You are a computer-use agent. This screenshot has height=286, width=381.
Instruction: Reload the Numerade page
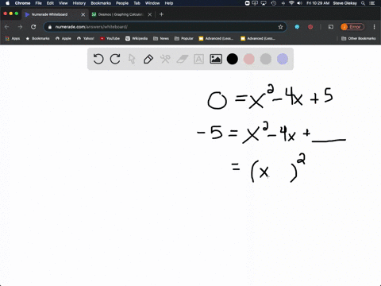coord(33,27)
